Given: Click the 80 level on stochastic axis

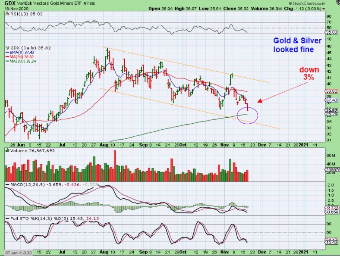Looking at the screenshot, I should [x=329, y=224].
